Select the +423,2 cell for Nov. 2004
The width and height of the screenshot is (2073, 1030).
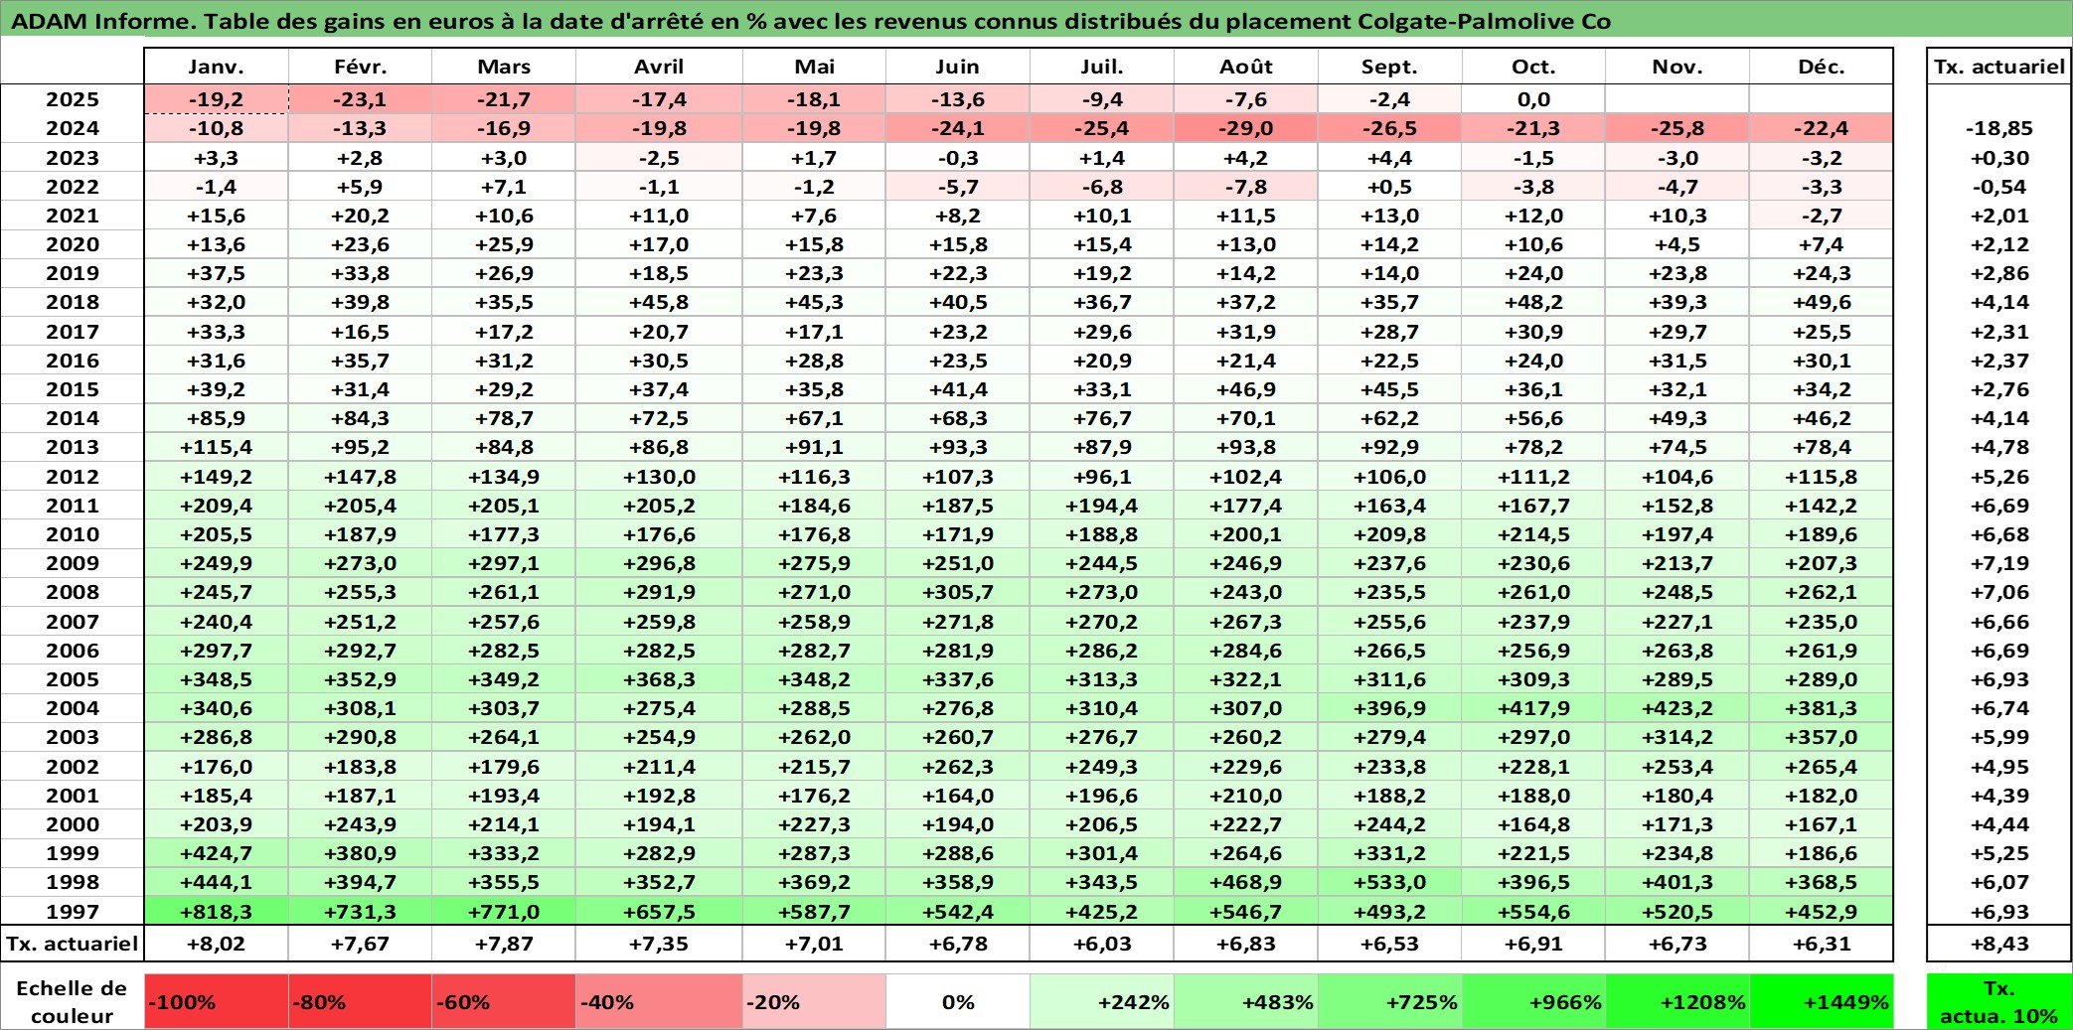[1677, 708]
